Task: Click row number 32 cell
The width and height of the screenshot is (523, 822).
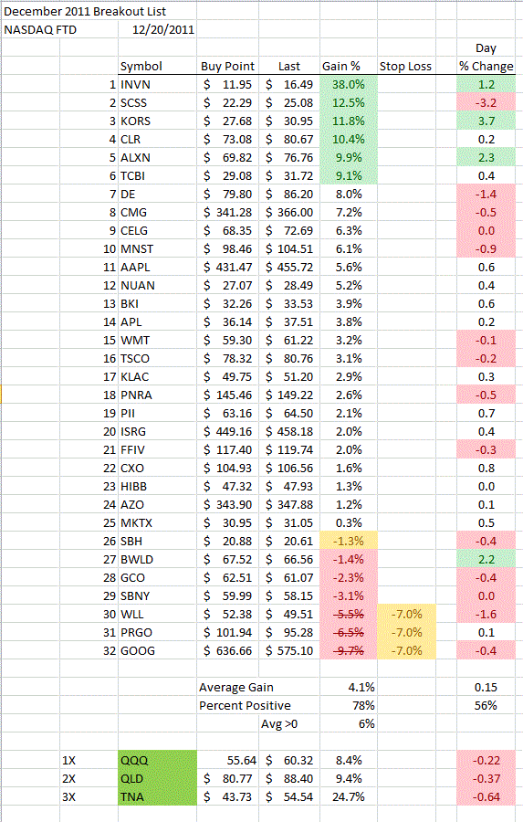Action: tap(89, 650)
